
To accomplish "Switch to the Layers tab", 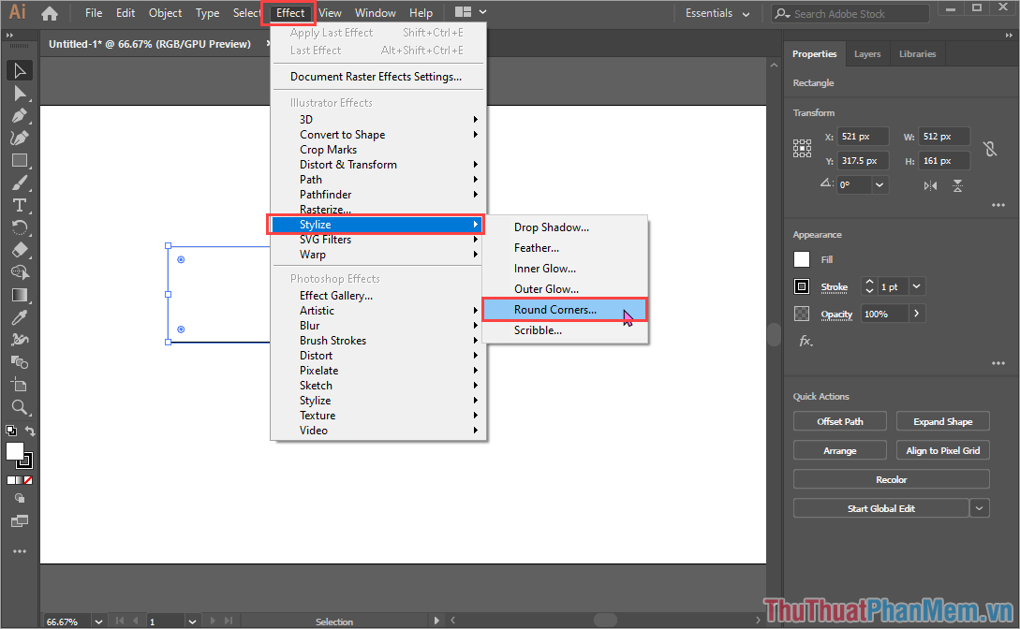I will (x=866, y=54).
